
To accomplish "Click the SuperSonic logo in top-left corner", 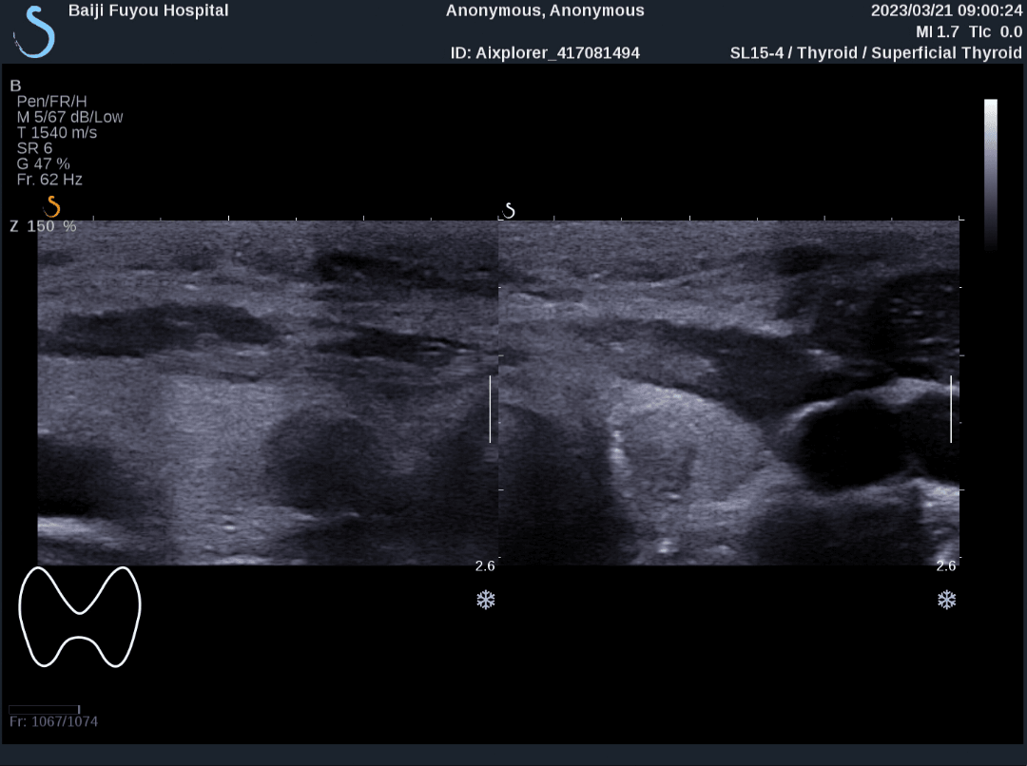I will (x=34, y=31).
